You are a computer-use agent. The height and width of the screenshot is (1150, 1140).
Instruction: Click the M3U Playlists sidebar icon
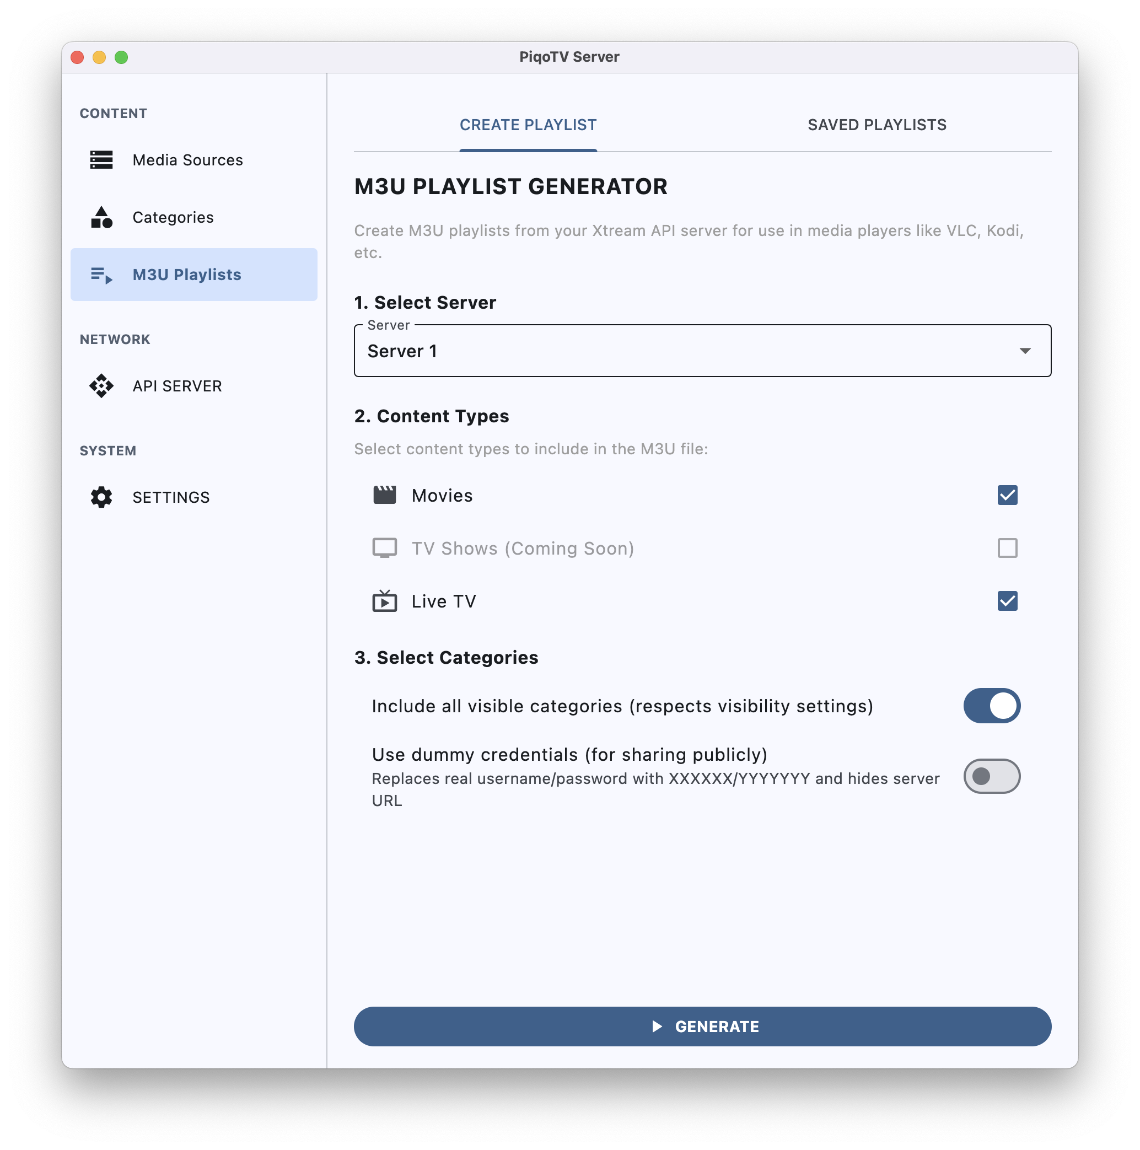coord(101,275)
